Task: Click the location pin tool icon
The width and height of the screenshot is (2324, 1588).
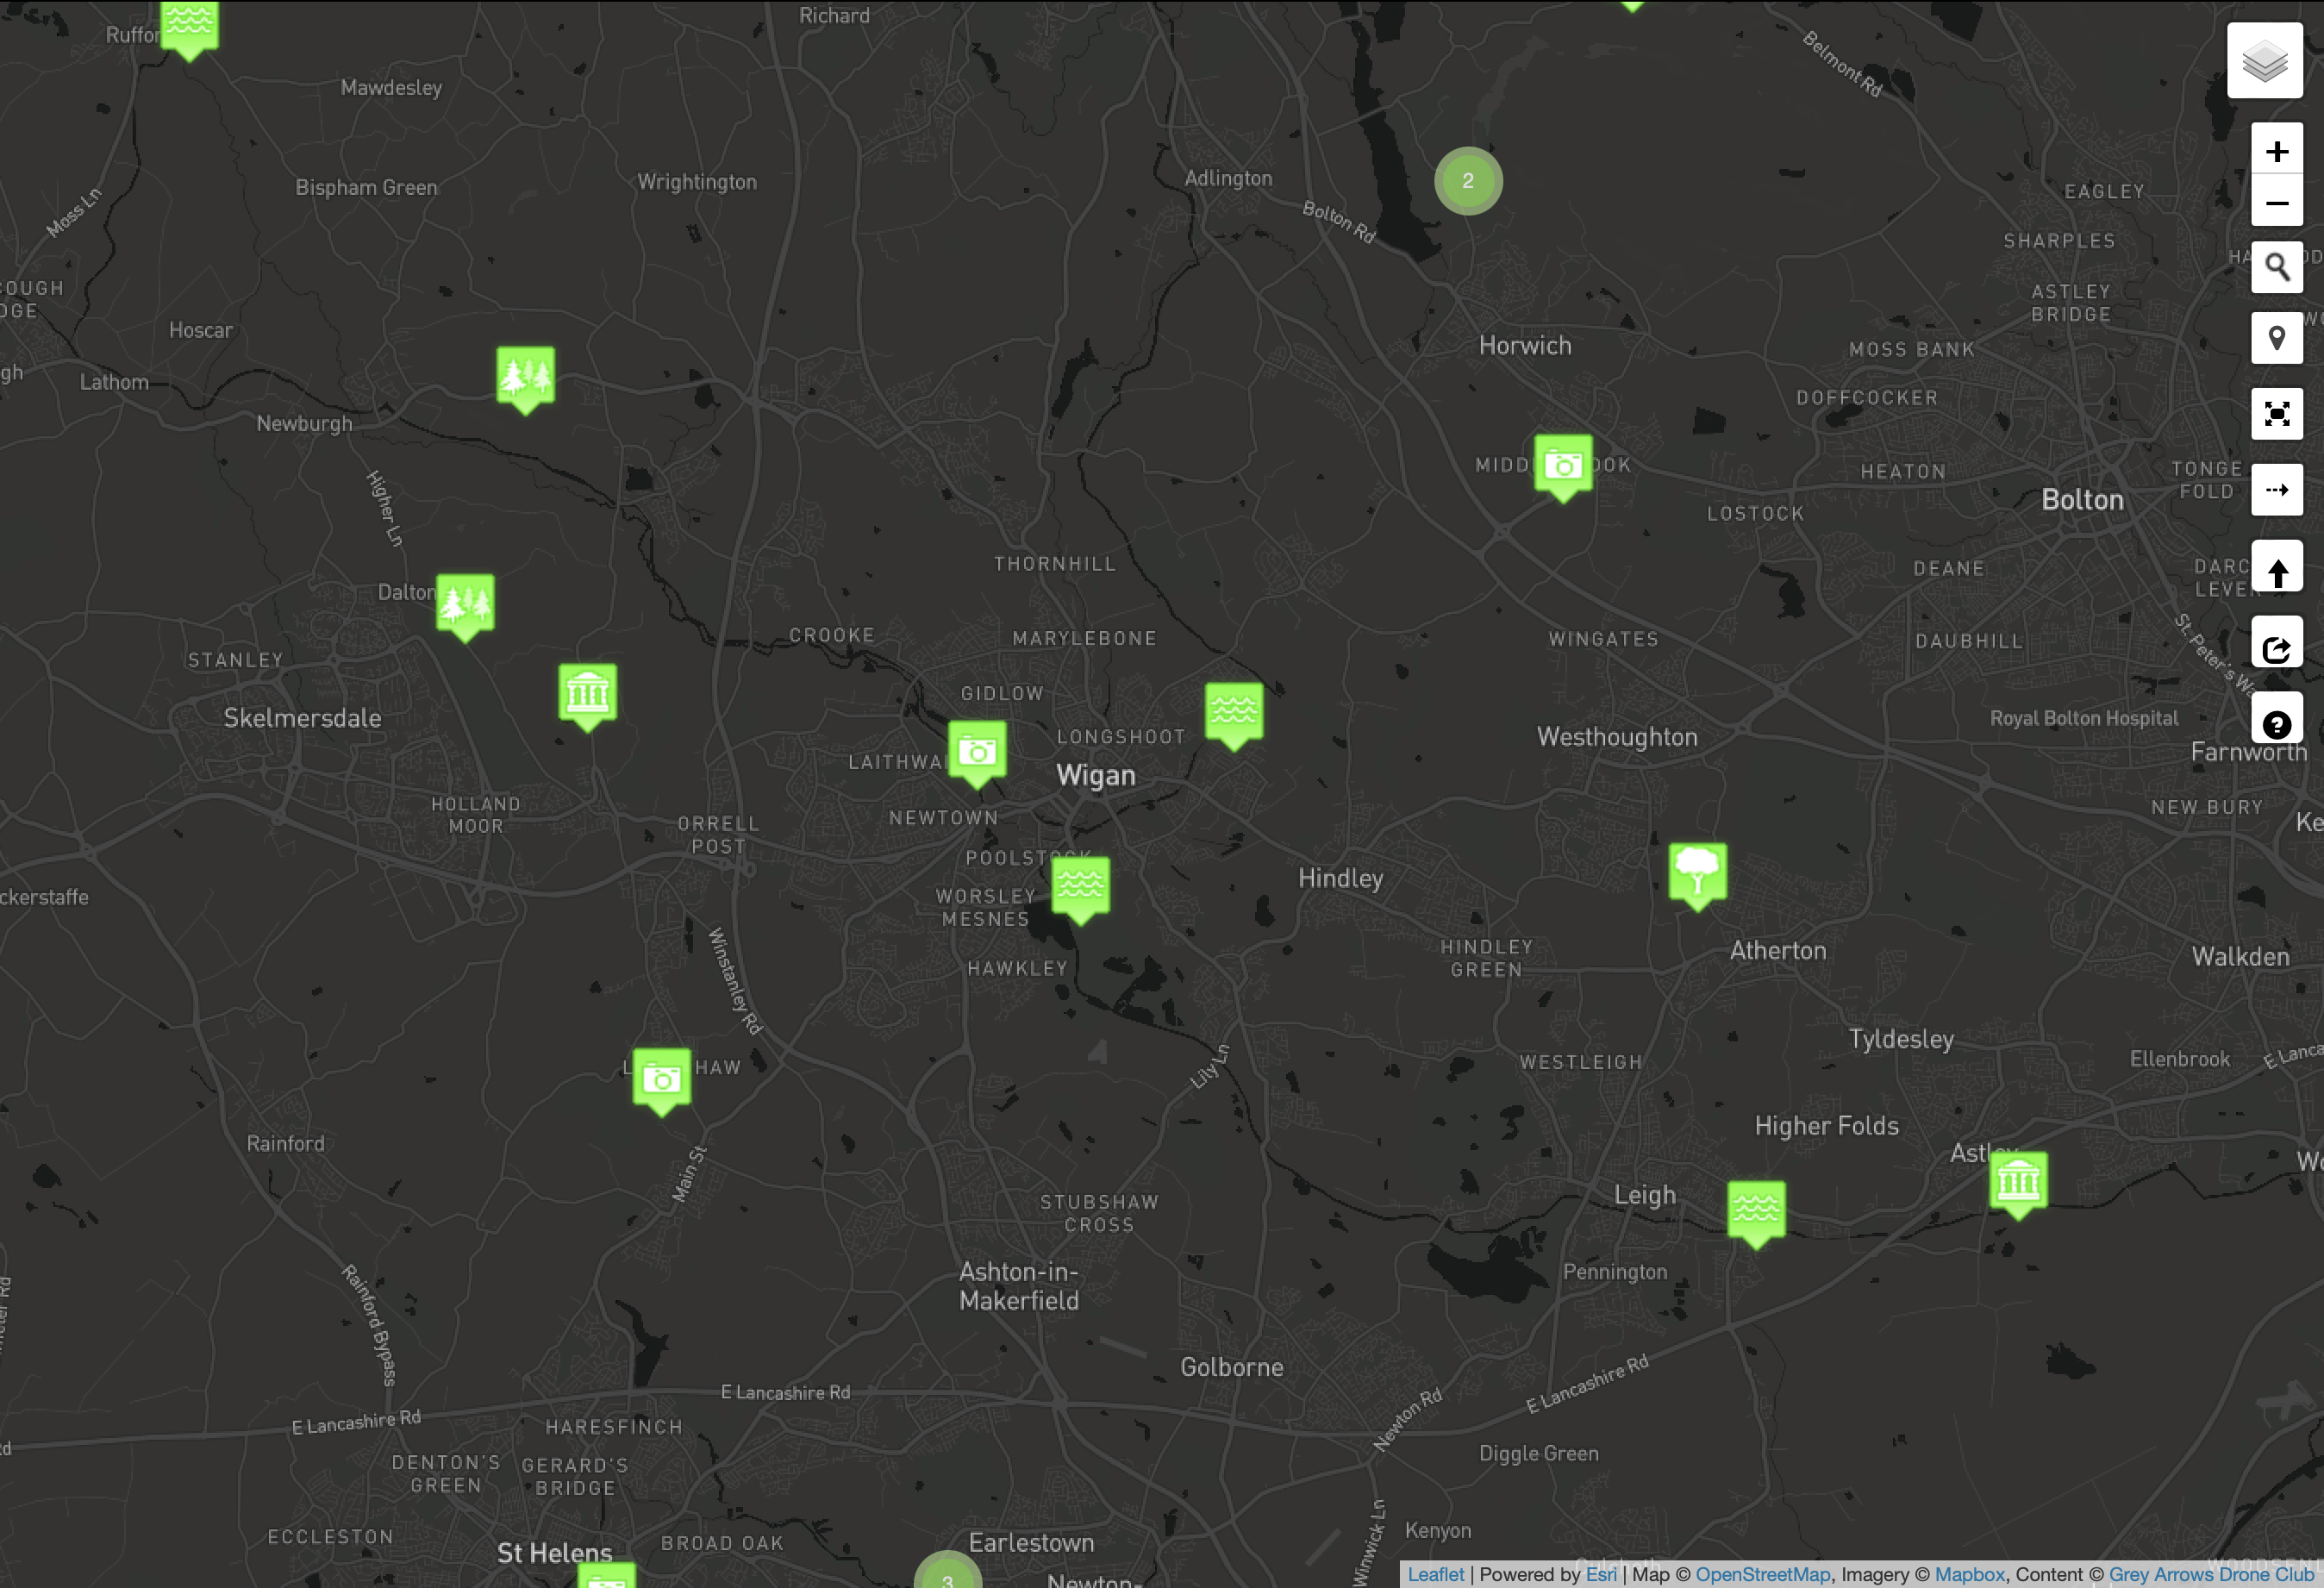Action: [x=2277, y=338]
